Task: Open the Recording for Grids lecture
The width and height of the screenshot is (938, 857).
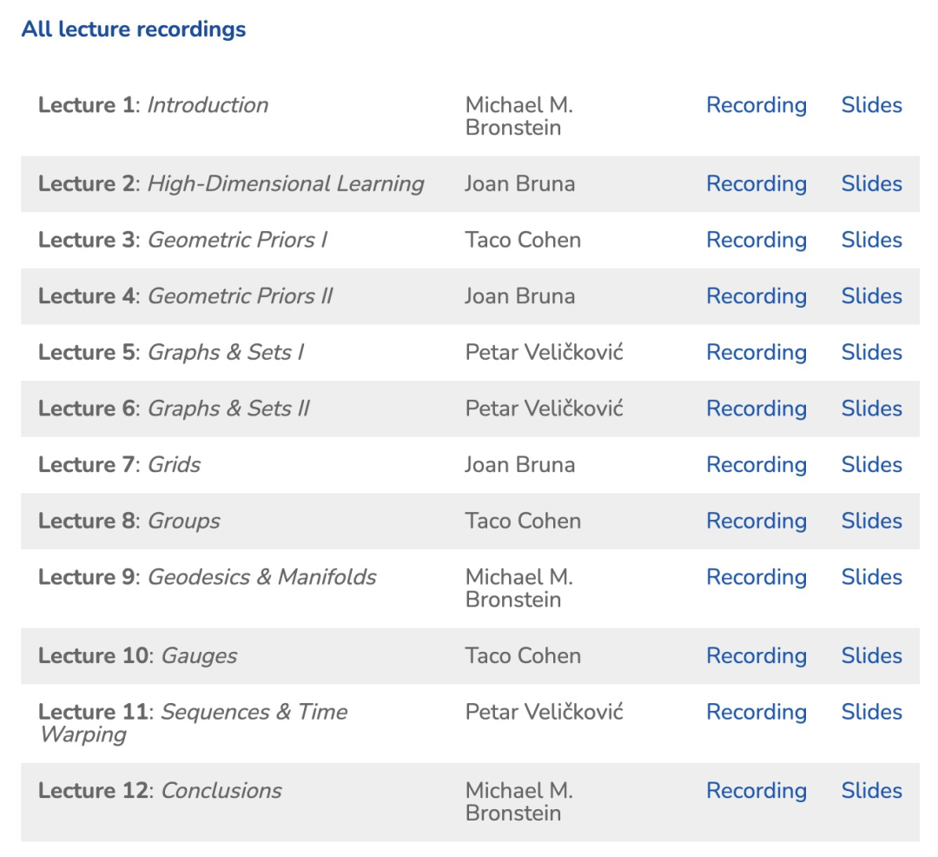Action: (756, 465)
